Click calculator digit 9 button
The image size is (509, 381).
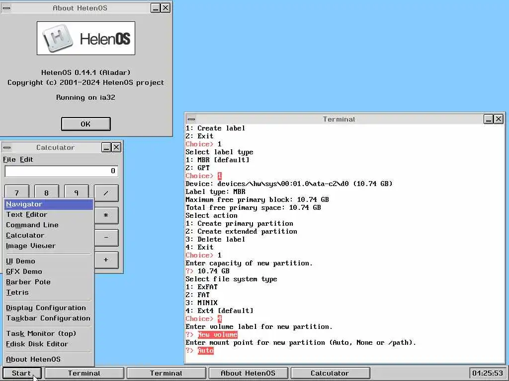point(76,193)
